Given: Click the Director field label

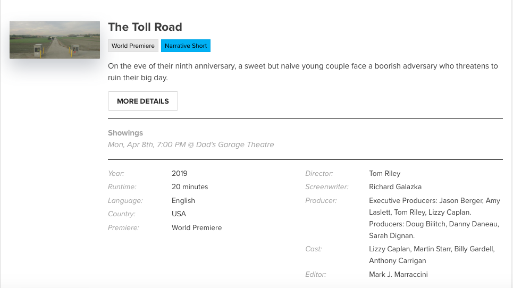Looking at the screenshot, I should (319, 173).
